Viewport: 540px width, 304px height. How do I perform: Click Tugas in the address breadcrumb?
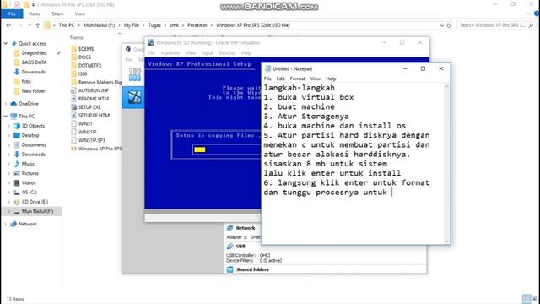point(154,25)
